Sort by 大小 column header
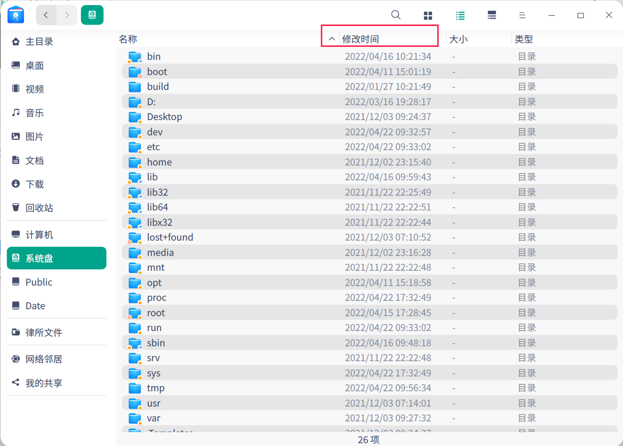The image size is (623, 446). click(x=459, y=39)
